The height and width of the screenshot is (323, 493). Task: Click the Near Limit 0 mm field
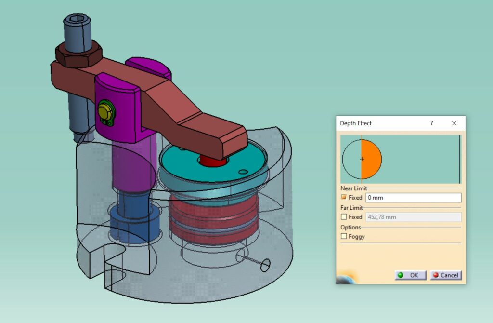[x=413, y=198]
